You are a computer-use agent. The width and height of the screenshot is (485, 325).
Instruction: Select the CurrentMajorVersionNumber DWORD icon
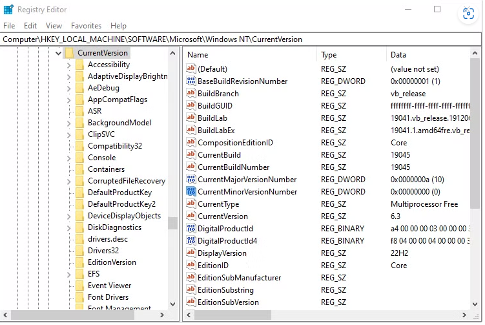pyautogui.click(x=191, y=179)
